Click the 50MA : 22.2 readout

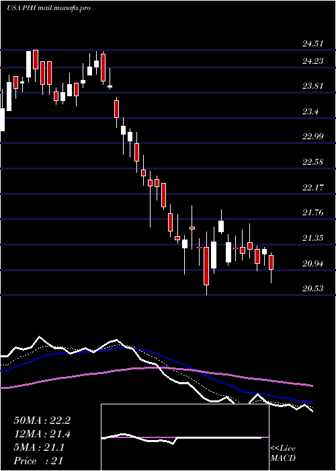42,421
